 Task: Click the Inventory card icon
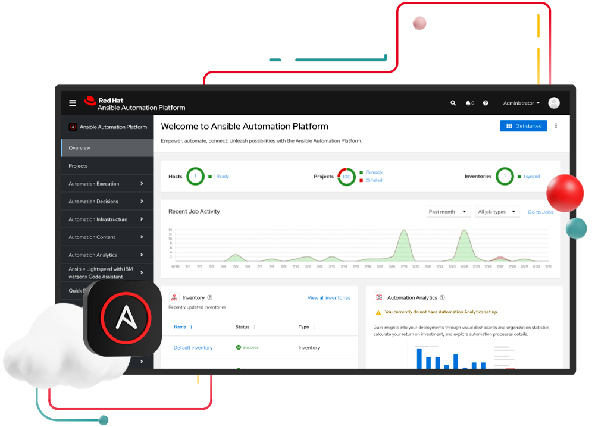click(174, 297)
